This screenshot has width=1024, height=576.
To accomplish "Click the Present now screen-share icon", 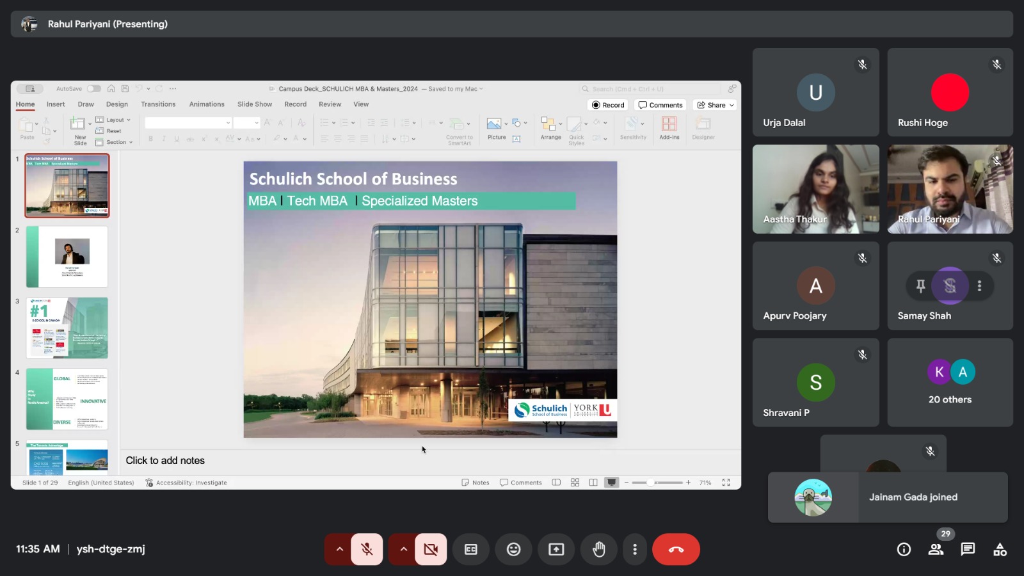I will click(556, 549).
